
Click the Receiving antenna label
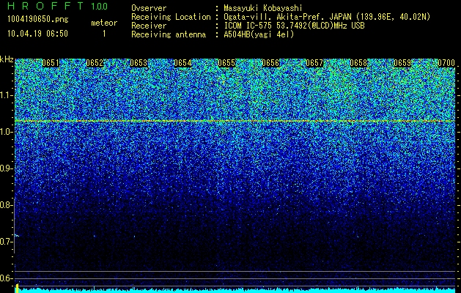pyautogui.click(x=169, y=34)
